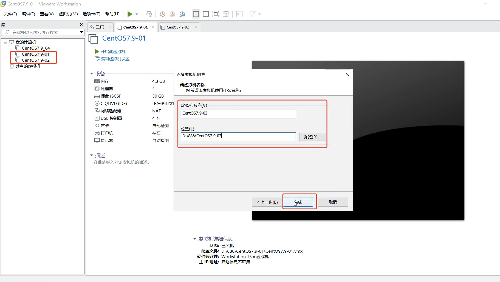The width and height of the screenshot is (500, 282).
Task: Click the USB 控制器 device icon
Action: coord(97,118)
